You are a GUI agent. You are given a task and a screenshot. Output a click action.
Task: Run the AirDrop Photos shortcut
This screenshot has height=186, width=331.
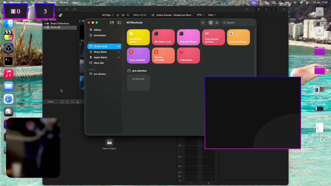click(239, 37)
